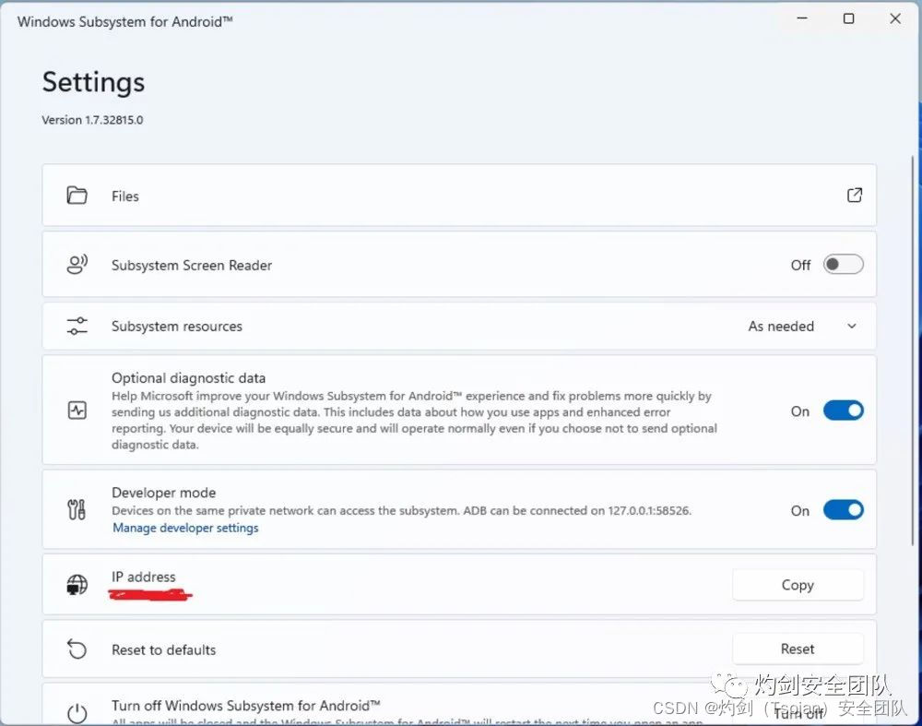
Task: Minimize the Windows Subsystem for Android window
Action: click(802, 18)
